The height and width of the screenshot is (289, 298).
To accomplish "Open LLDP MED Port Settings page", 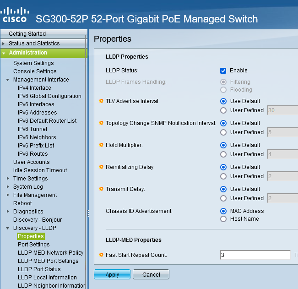I will pos(48,261).
